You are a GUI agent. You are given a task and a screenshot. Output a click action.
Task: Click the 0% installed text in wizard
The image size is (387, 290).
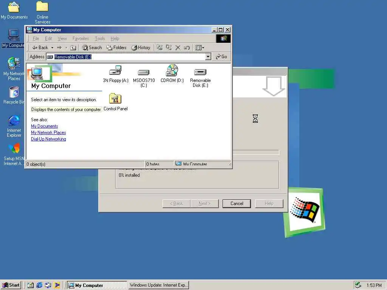(x=129, y=175)
